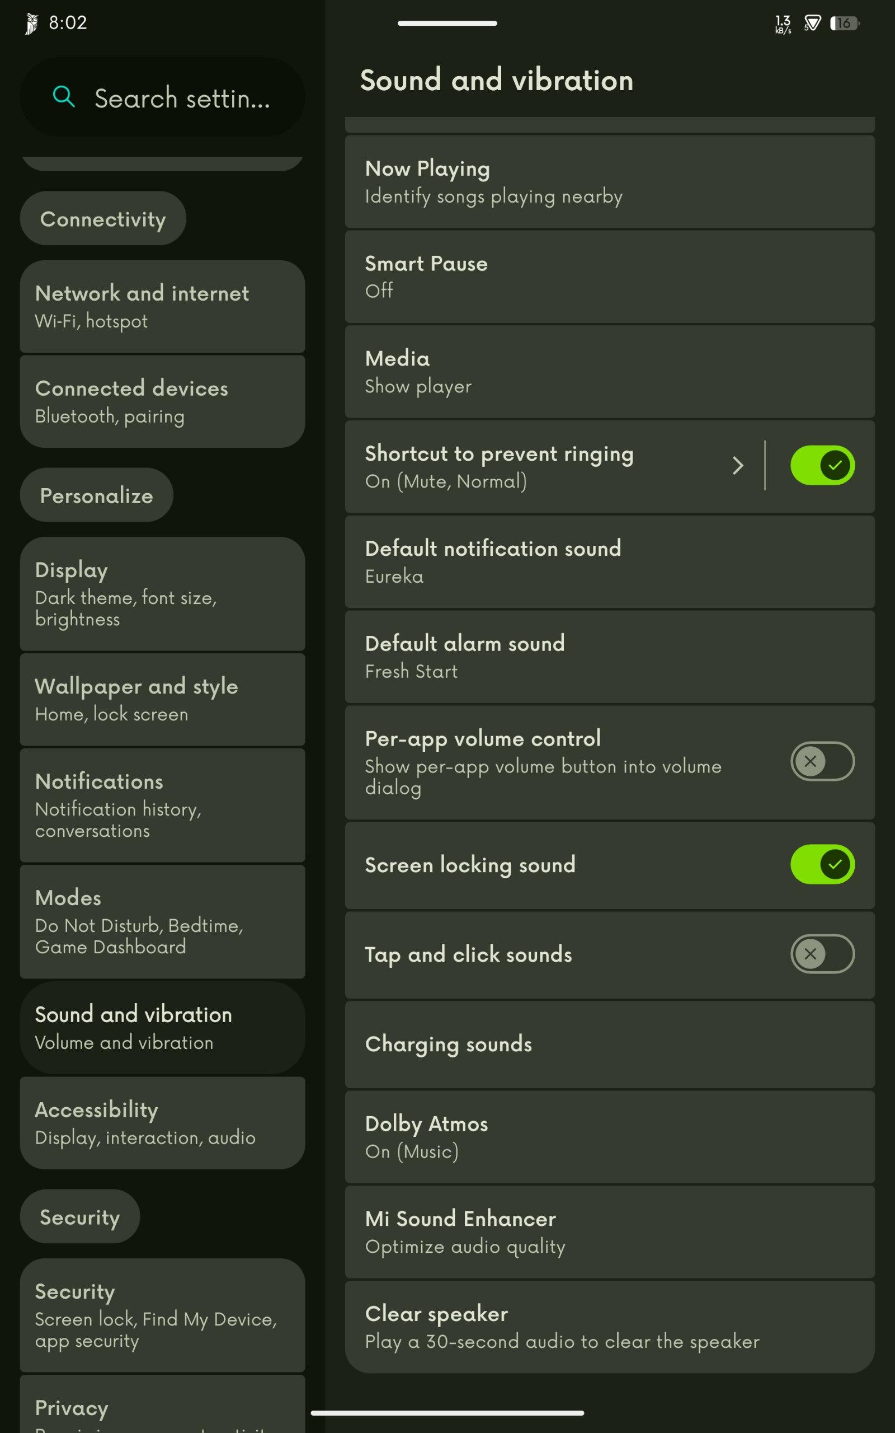Click the Search settings field
Screen dimensions: 895x1433
click(x=162, y=97)
